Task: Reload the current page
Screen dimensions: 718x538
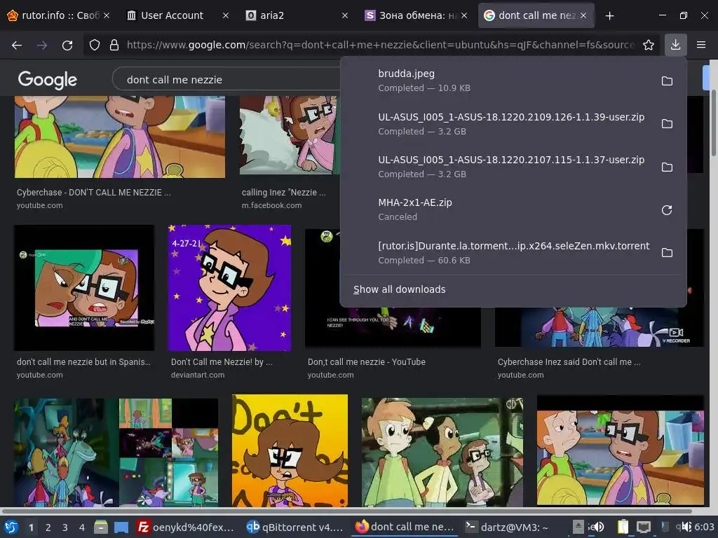Action: (67, 45)
